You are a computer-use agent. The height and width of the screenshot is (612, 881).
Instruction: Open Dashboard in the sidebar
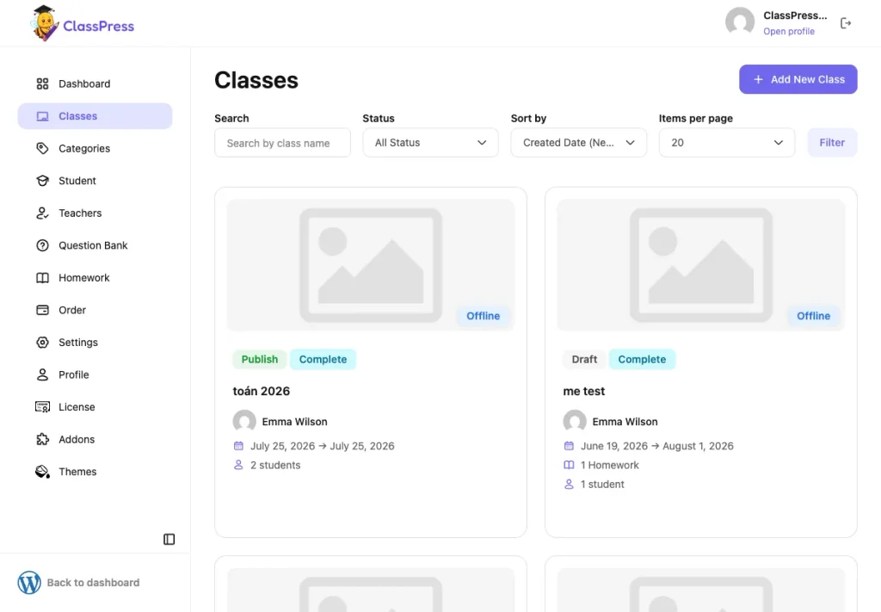coord(95,83)
